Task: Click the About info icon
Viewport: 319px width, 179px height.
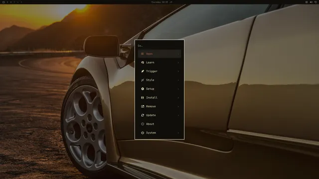Action: tap(143, 124)
